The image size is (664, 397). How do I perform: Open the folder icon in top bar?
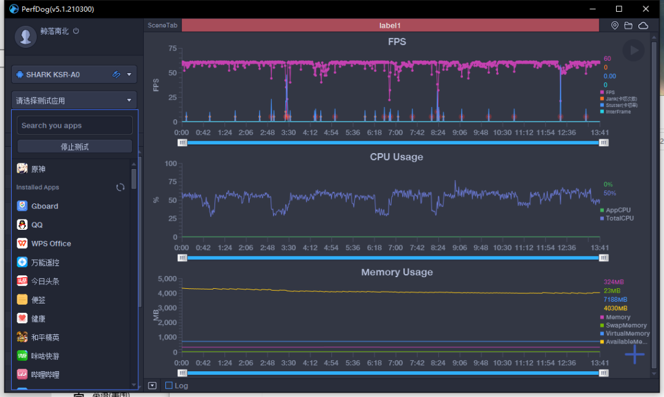[628, 26]
